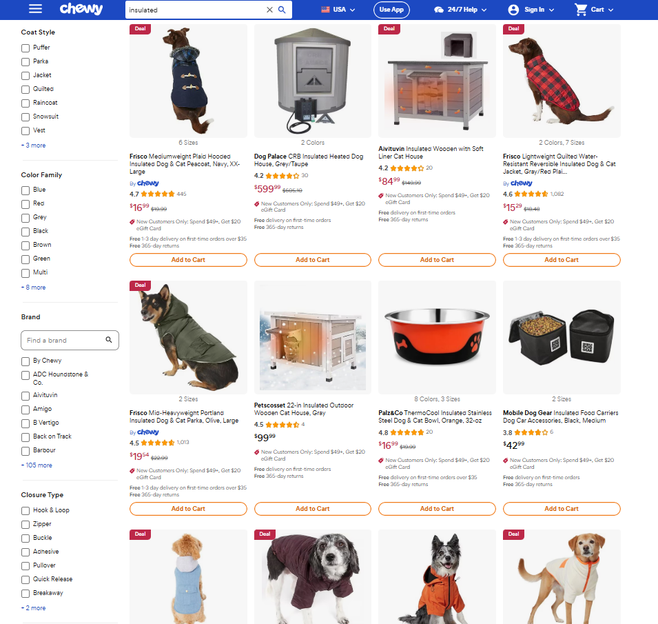The width and height of the screenshot is (658, 624).
Task: Click the USA flag icon
Action: 325,9
